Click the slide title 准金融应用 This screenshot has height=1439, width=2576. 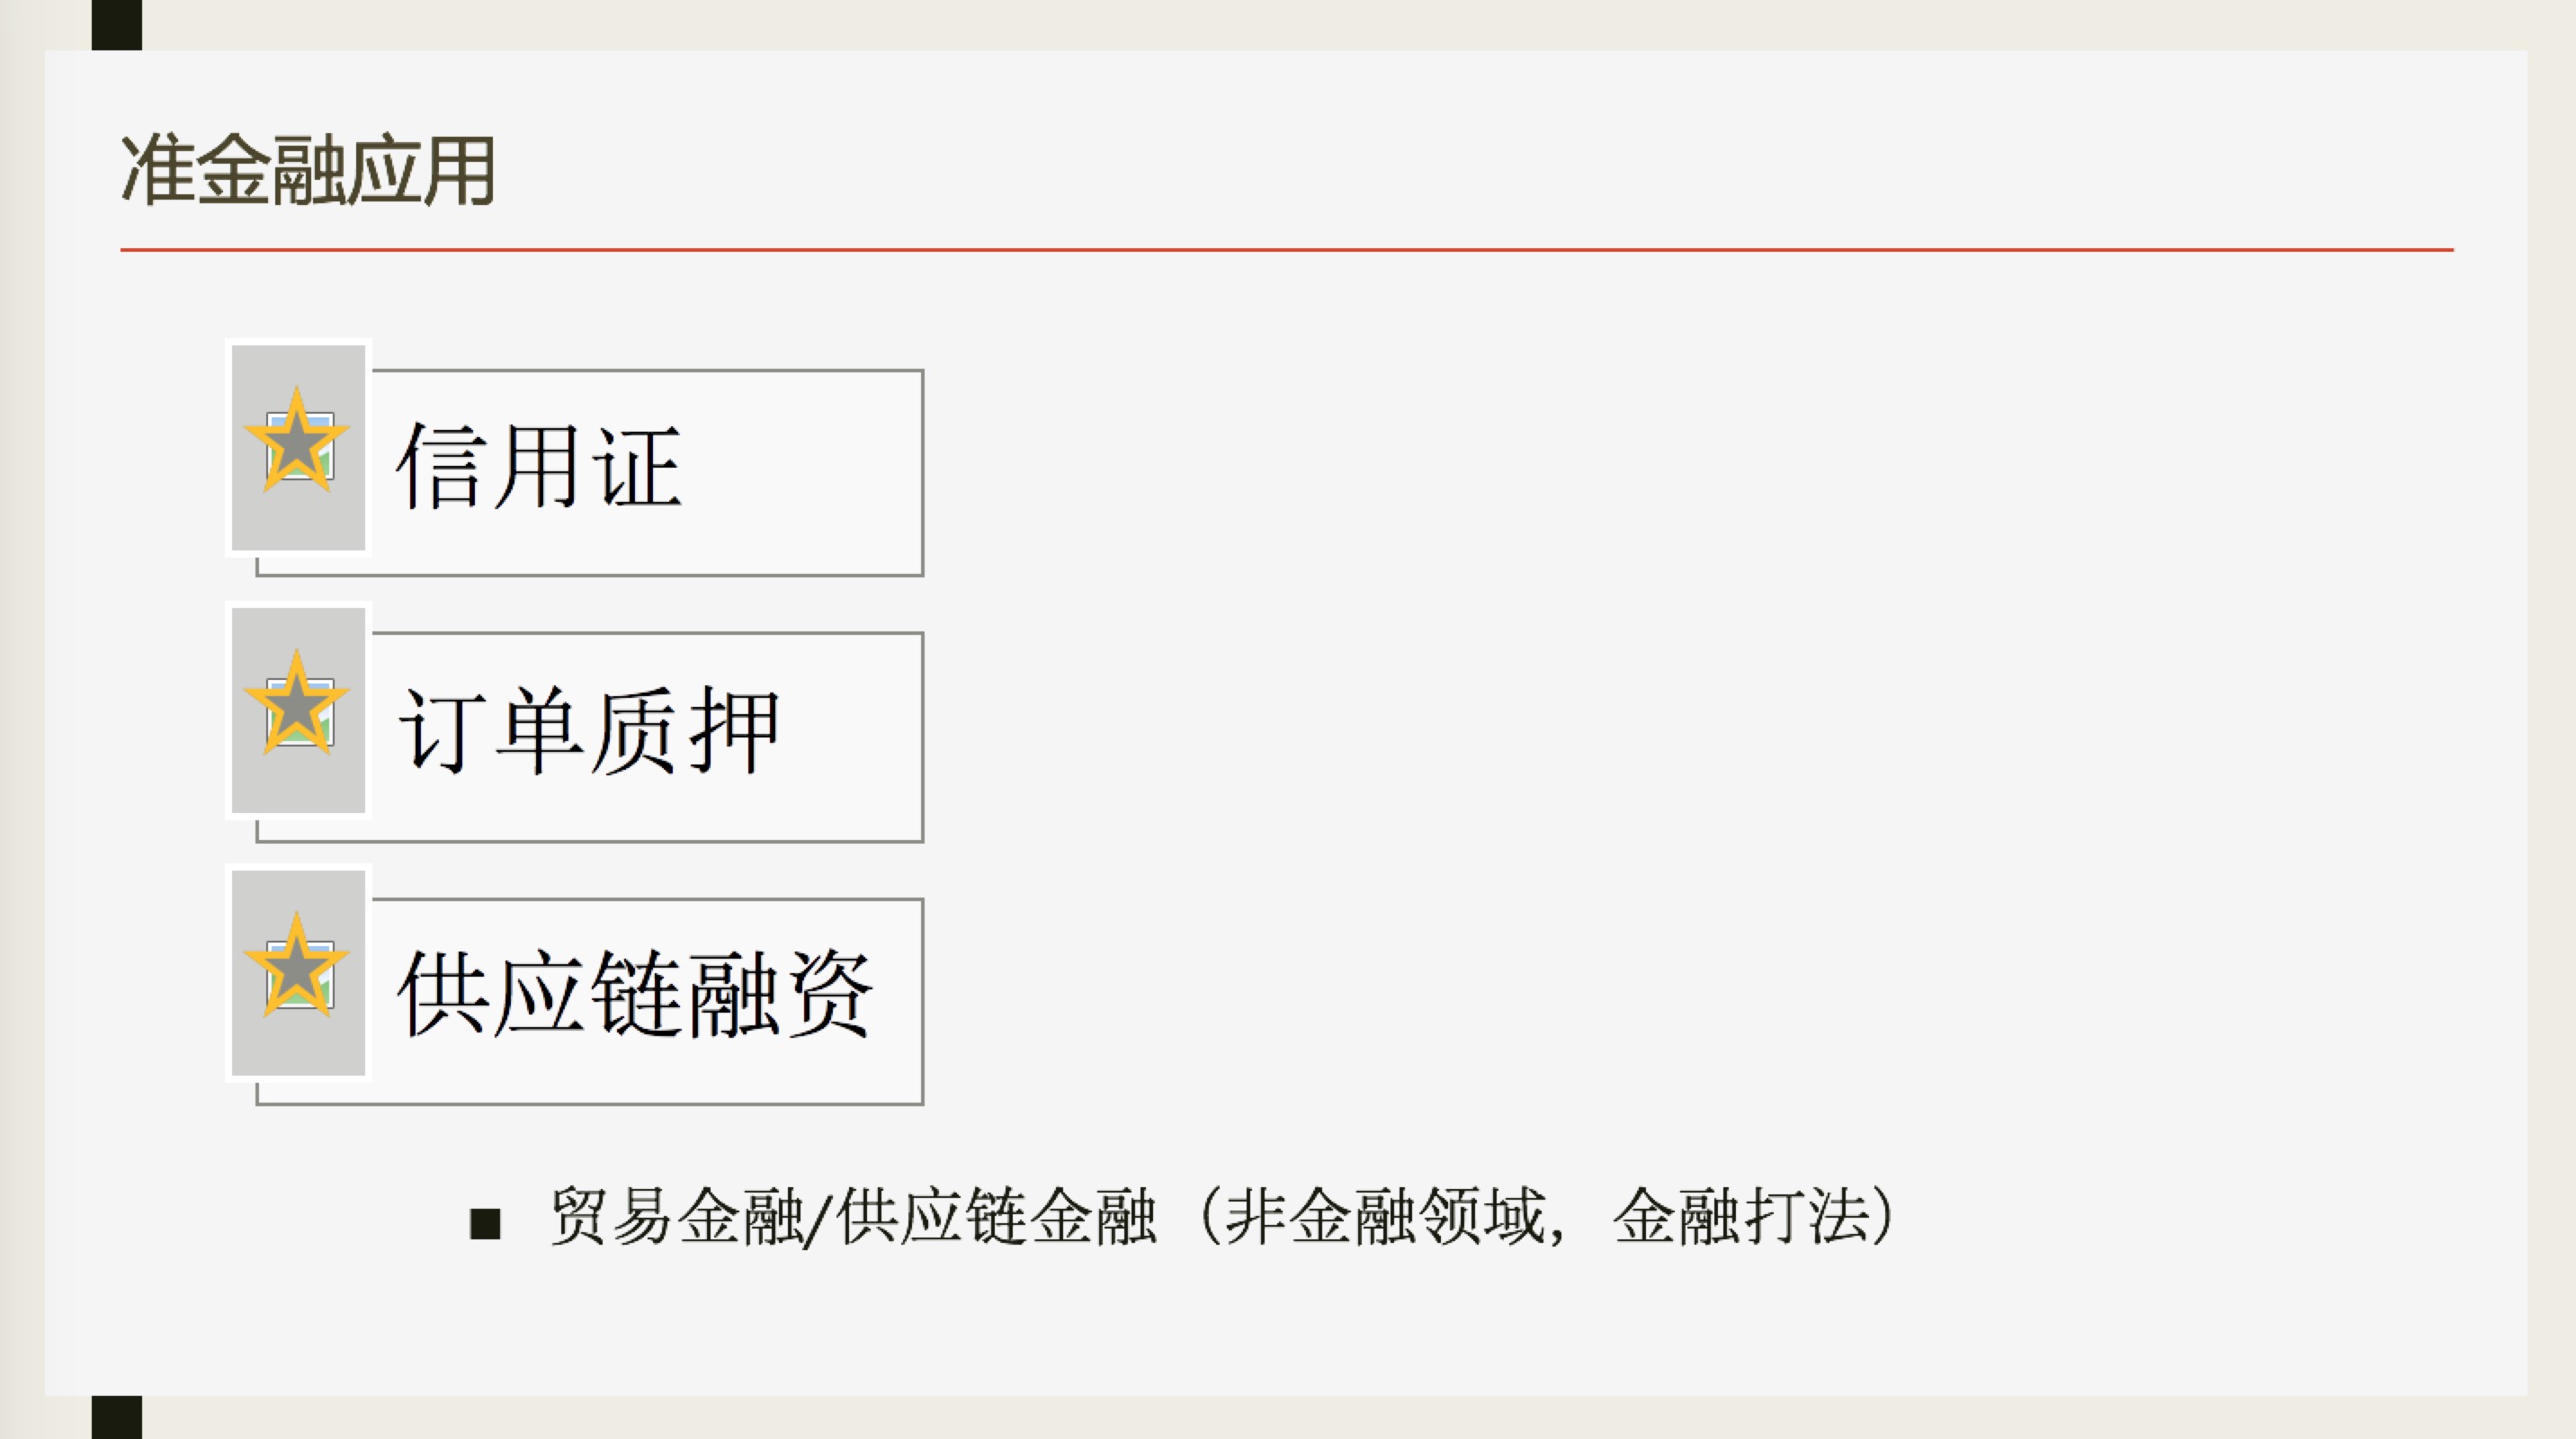click(x=308, y=171)
